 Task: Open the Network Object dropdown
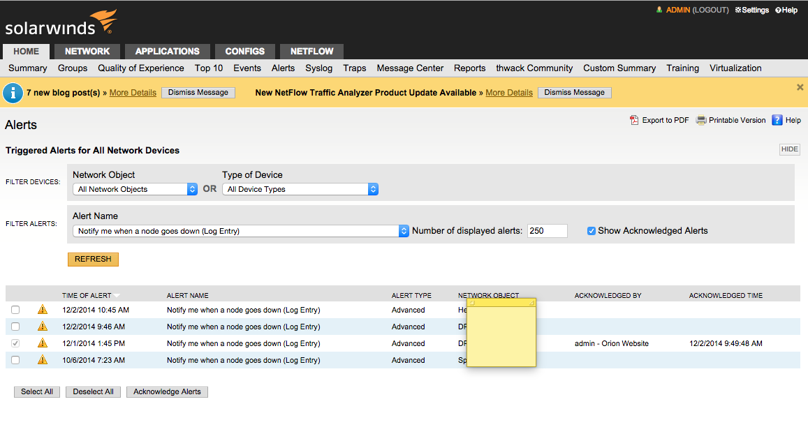[x=135, y=189]
